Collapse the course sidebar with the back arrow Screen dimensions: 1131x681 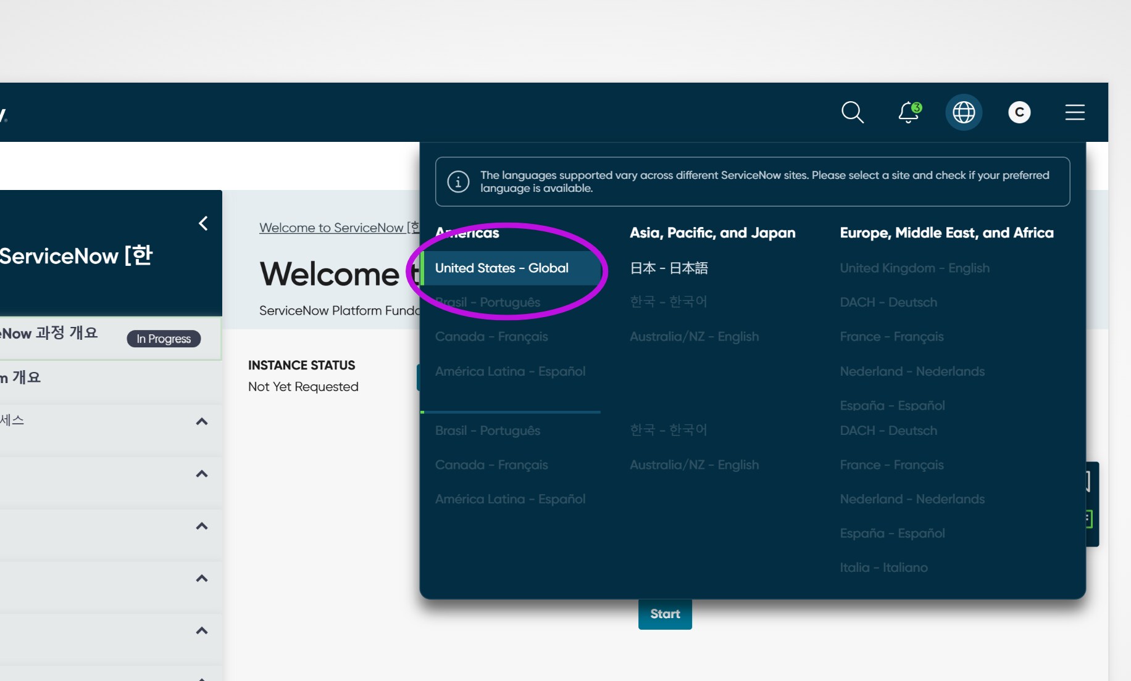(x=202, y=223)
